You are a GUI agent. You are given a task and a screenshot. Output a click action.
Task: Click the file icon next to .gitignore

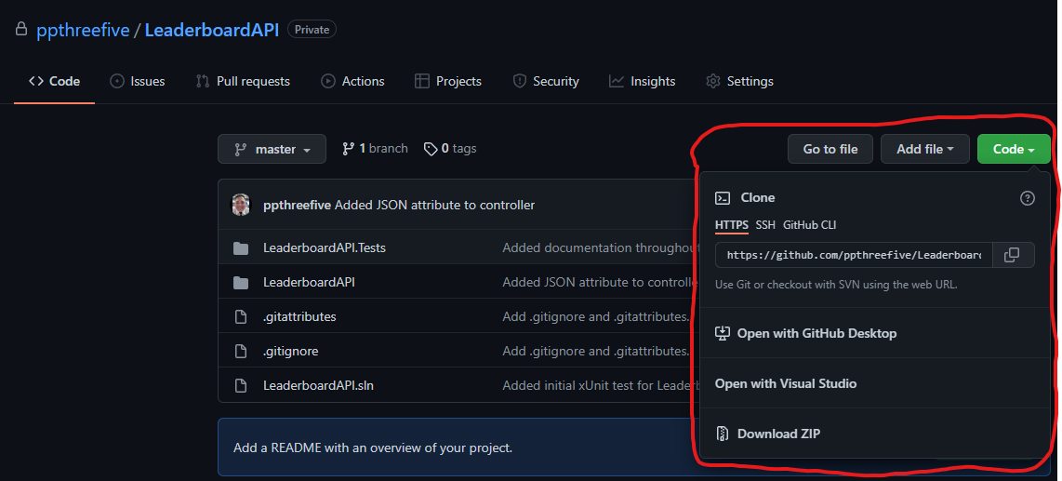click(x=241, y=352)
